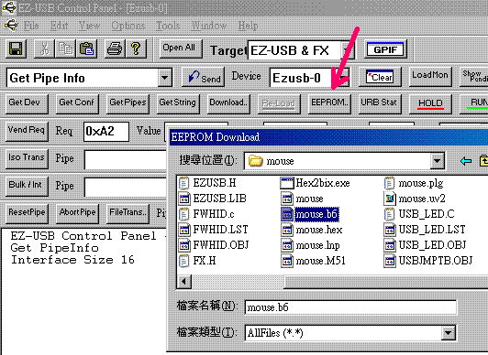
Task: Click the Print toolbar icon
Action: pyautogui.click(x=115, y=48)
